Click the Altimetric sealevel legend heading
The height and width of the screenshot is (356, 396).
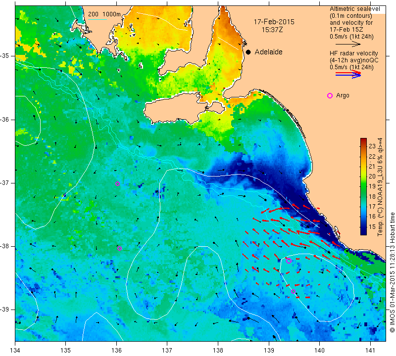click(x=355, y=9)
